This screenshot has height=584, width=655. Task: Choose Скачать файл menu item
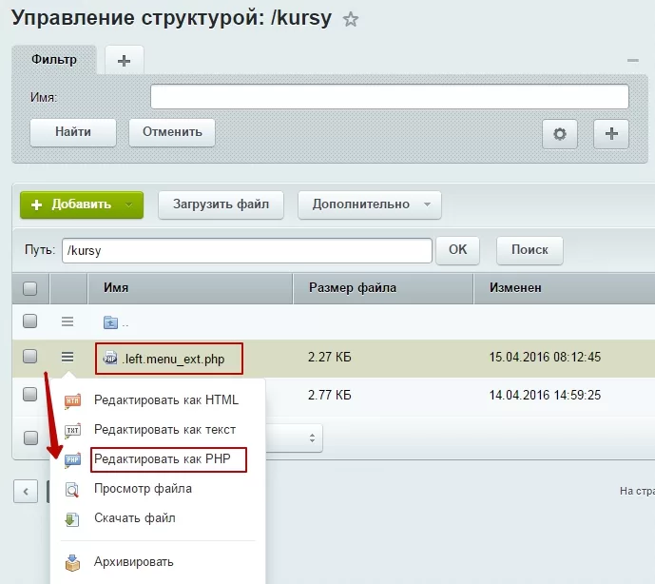click(135, 518)
